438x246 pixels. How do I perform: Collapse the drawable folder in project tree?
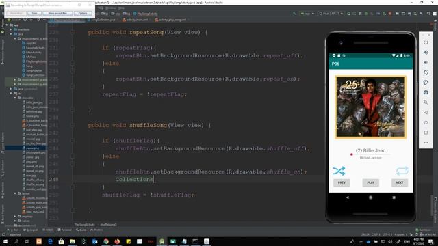point(15,98)
